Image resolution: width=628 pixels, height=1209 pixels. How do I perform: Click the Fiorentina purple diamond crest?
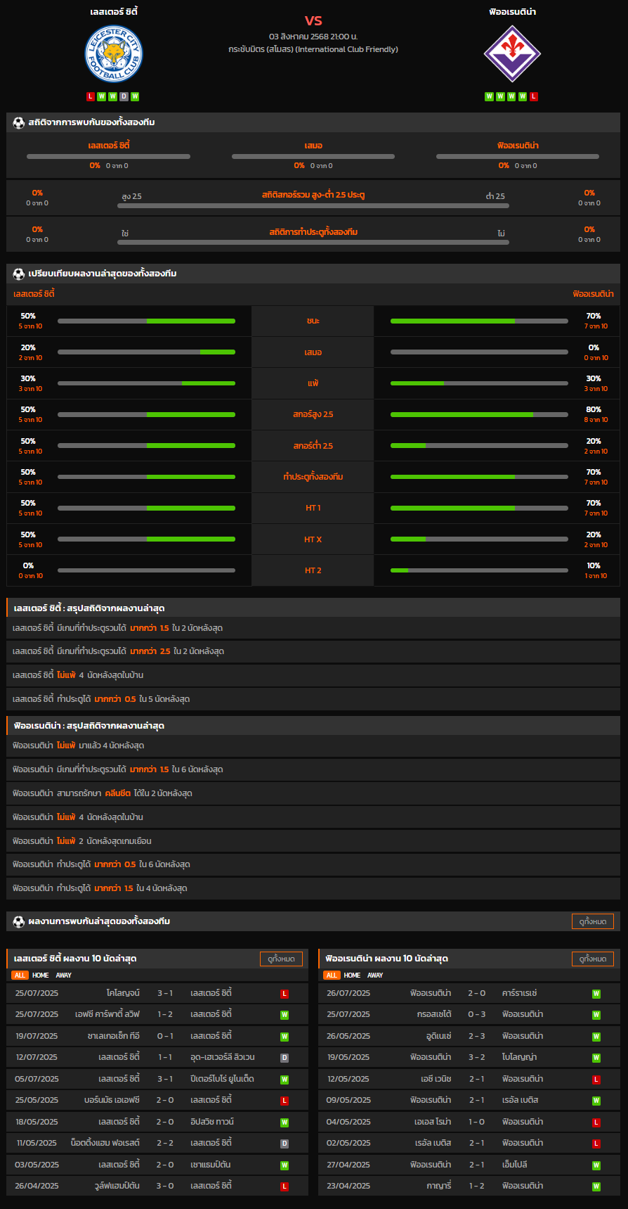(513, 54)
